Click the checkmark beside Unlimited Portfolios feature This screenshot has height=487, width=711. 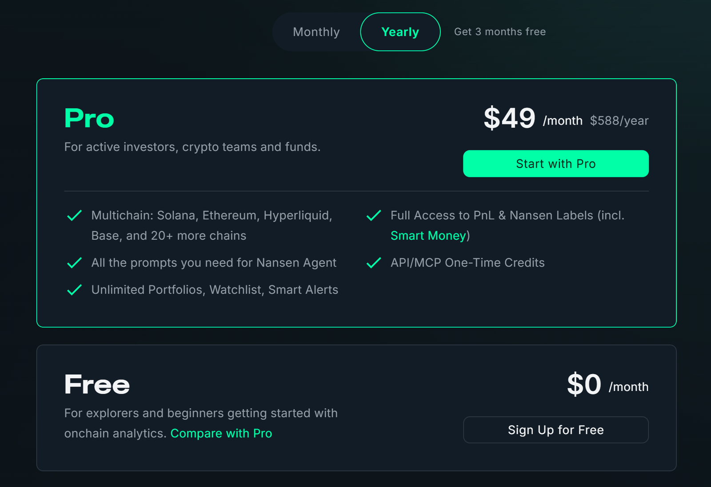[x=74, y=290]
